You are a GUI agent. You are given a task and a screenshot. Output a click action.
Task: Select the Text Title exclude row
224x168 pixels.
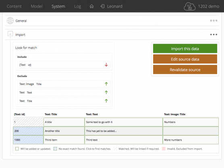[x=64, y=101]
